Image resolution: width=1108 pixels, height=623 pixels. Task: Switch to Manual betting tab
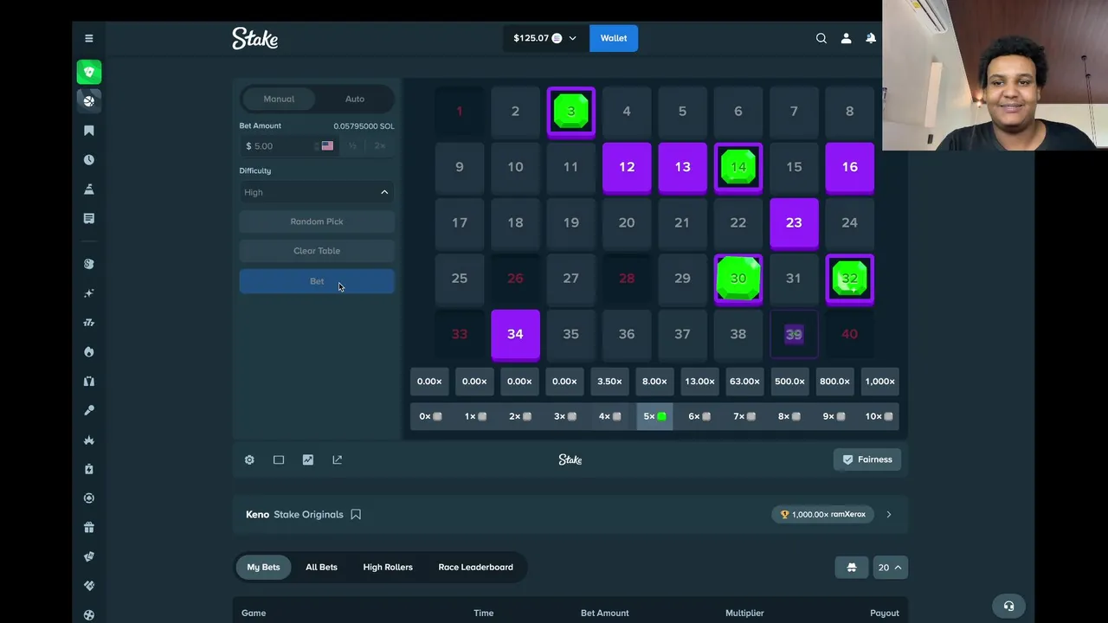(279, 99)
